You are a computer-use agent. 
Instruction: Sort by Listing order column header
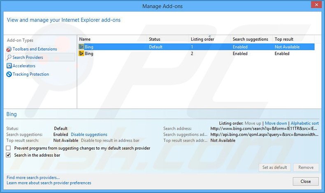[202, 39]
